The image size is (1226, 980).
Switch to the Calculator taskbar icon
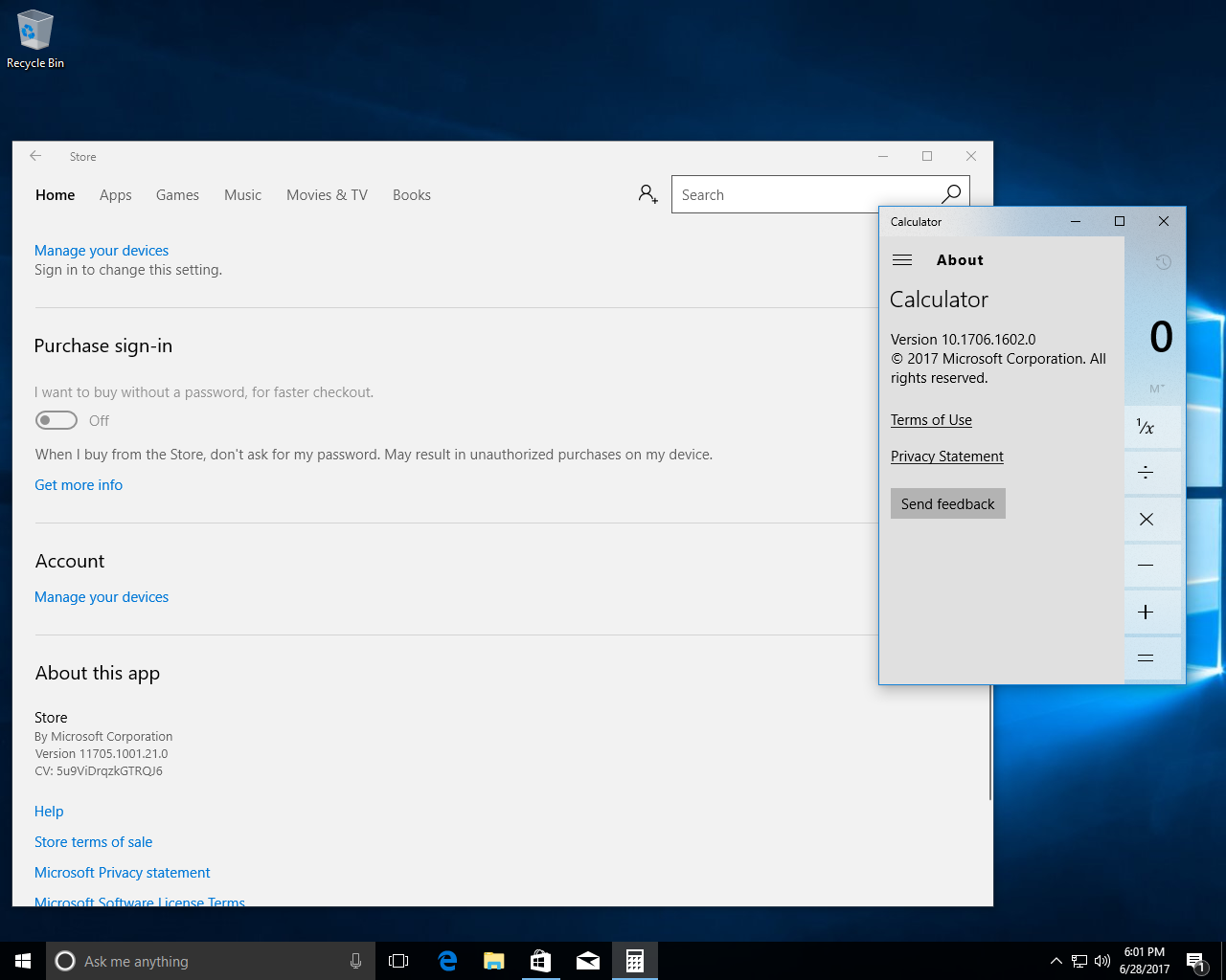pos(634,961)
